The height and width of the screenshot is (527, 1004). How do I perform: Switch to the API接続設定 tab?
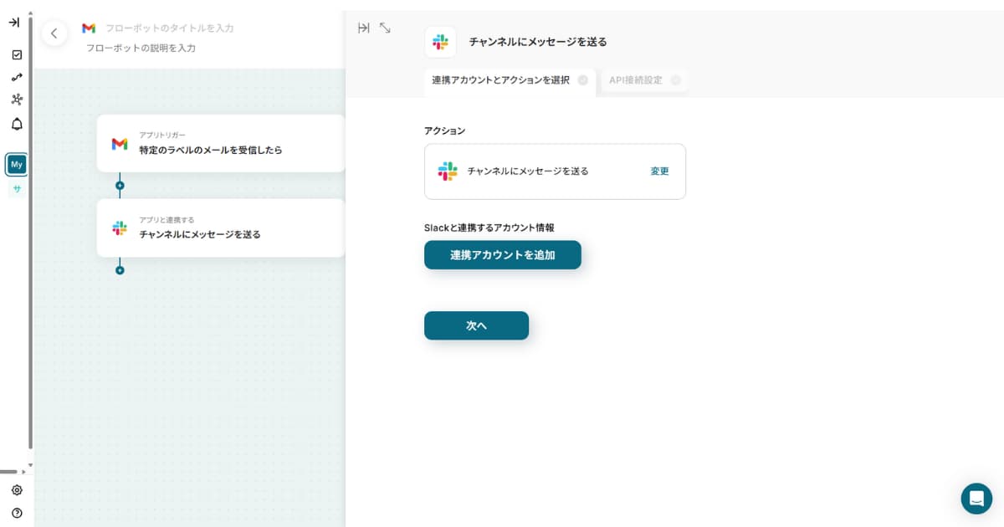(636, 80)
